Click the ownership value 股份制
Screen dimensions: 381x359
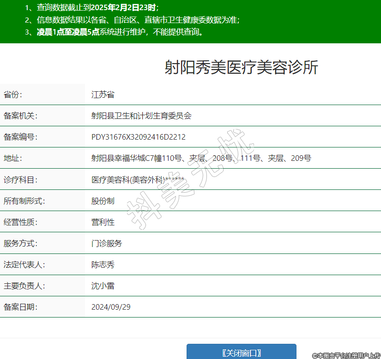(x=103, y=201)
